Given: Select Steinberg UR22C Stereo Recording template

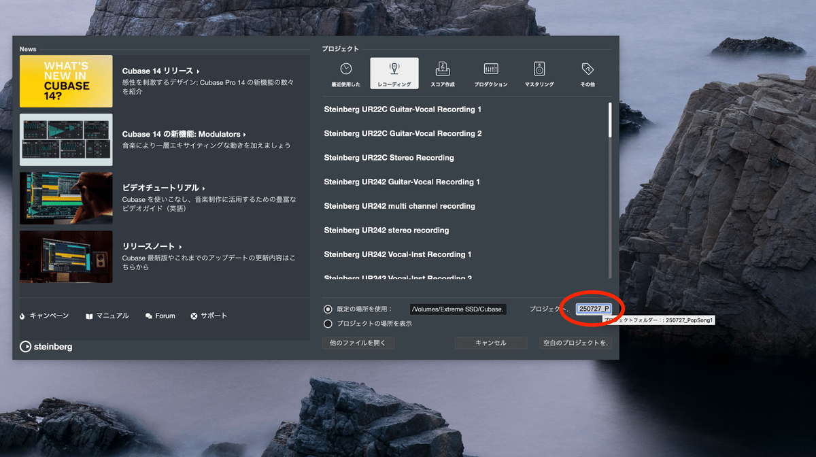Looking at the screenshot, I should coord(389,158).
